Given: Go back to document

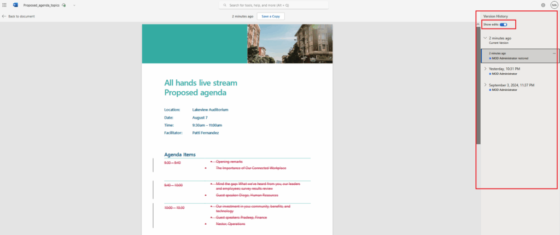Looking at the screenshot, I should tap(18, 16).
